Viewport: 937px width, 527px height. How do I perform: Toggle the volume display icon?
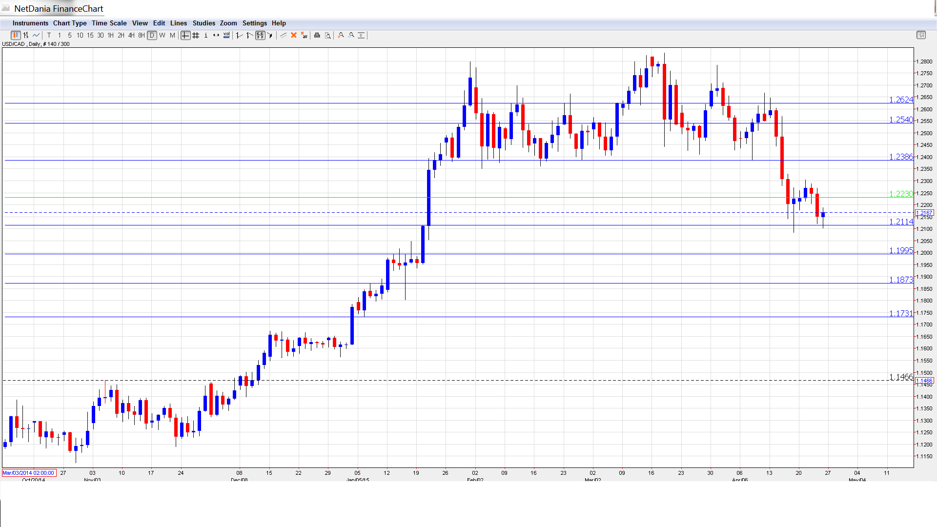click(226, 35)
